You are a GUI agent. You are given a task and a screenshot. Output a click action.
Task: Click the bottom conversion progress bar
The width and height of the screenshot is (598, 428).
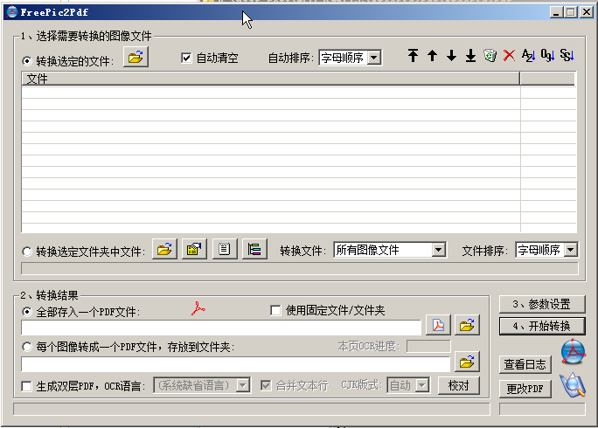pos(251,410)
